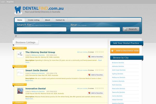
Task: Open the Create Listing tab
Action: [34, 20]
